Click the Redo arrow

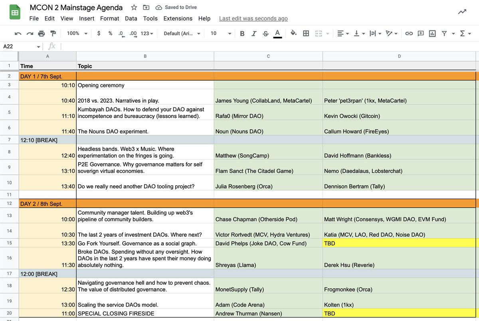click(x=30, y=34)
